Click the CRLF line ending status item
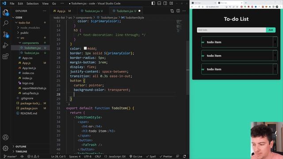This screenshot has height=159, width=283. [98, 156]
